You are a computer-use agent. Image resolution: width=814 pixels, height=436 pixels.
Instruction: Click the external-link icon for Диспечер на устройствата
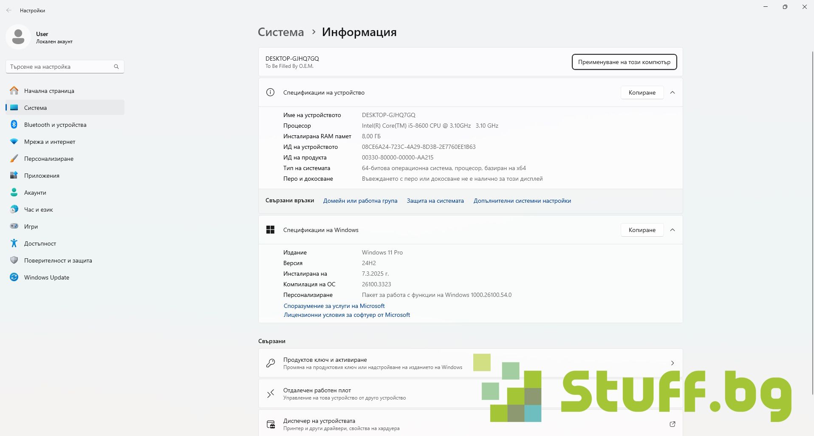tap(673, 424)
